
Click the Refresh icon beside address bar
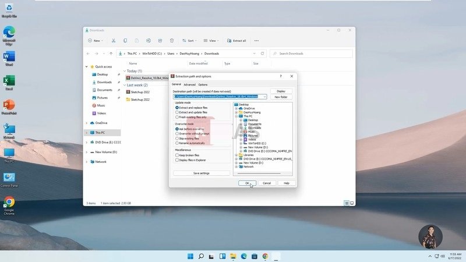click(262, 54)
